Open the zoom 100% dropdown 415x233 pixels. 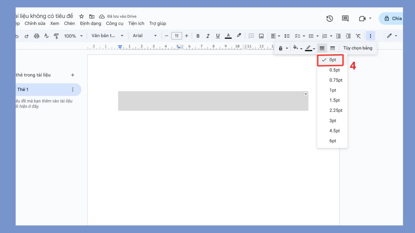(x=73, y=36)
